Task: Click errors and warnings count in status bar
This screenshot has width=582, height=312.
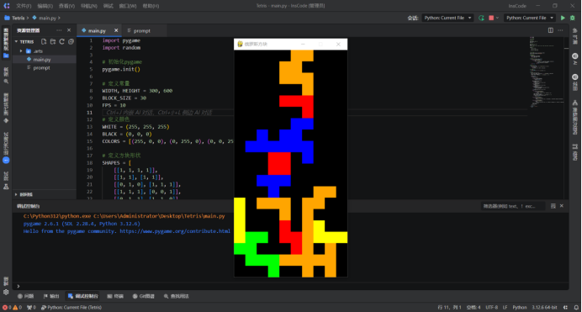Action: (12, 308)
